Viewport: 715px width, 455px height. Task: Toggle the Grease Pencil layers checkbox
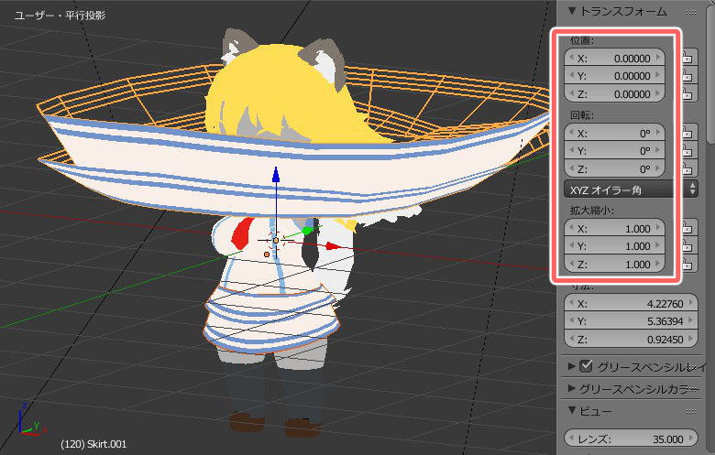click(x=584, y=367)
